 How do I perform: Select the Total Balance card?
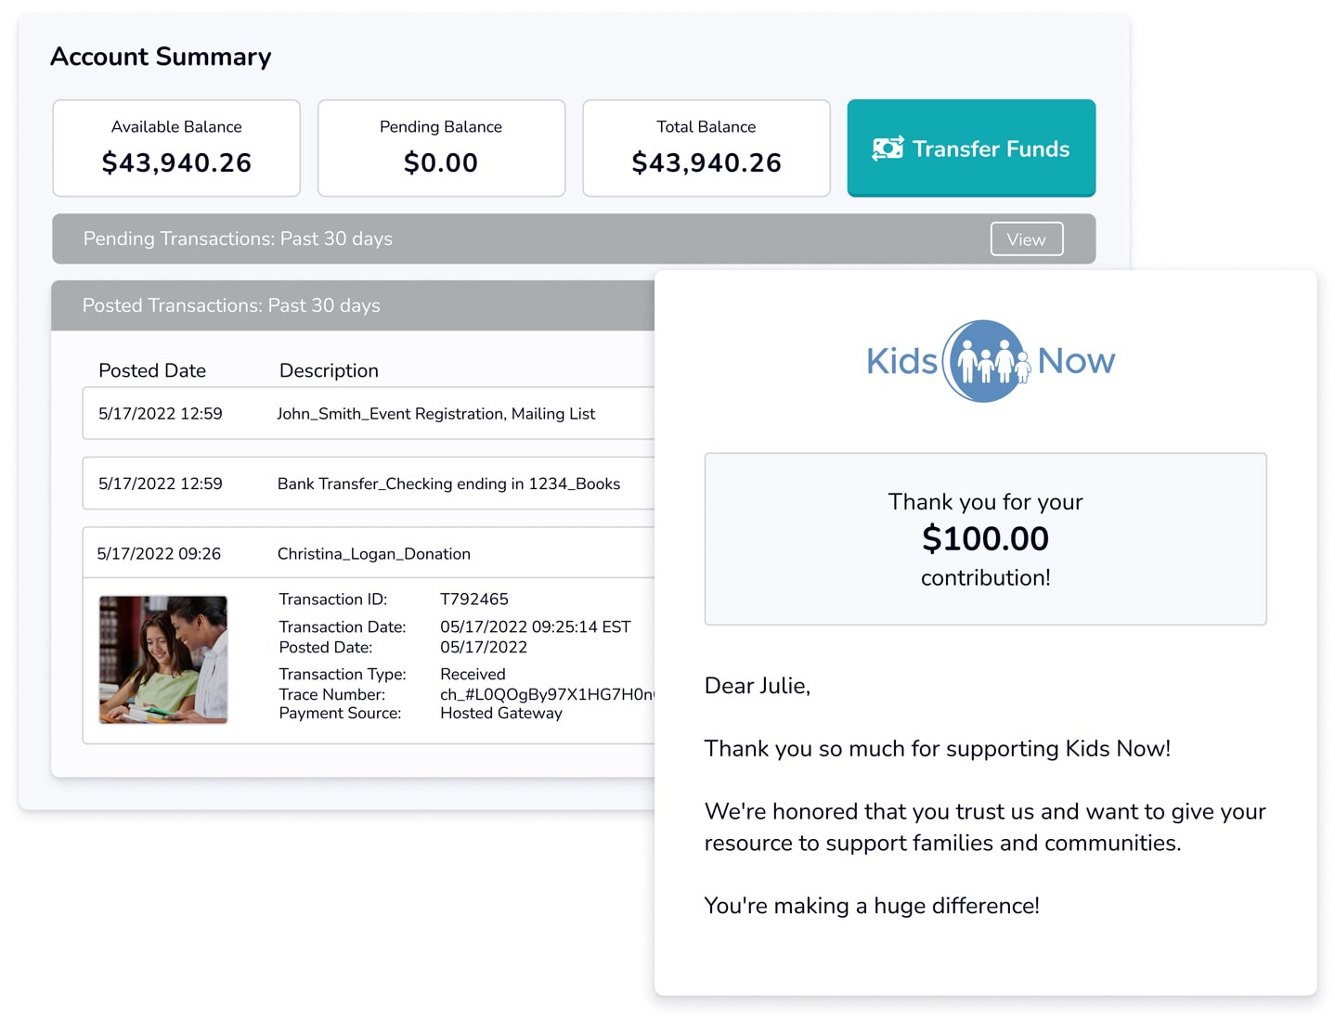point(706,148)
